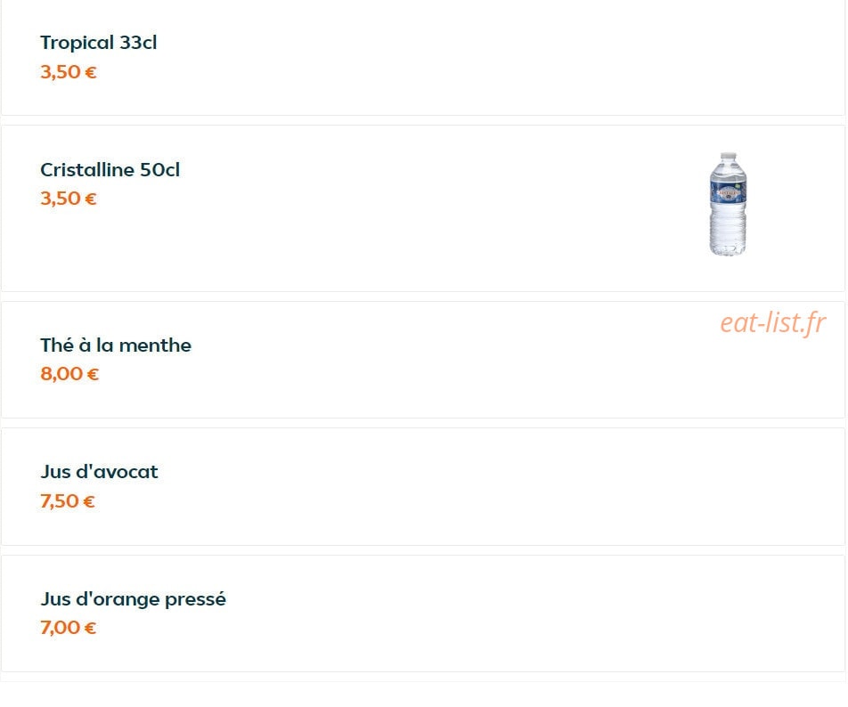Screen dimensions: 848x707
Task: Select the Cristalline 50cl item title
Action: (x=110, y=170)
